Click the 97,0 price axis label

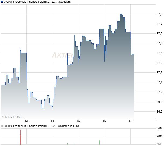coord(159,92)
